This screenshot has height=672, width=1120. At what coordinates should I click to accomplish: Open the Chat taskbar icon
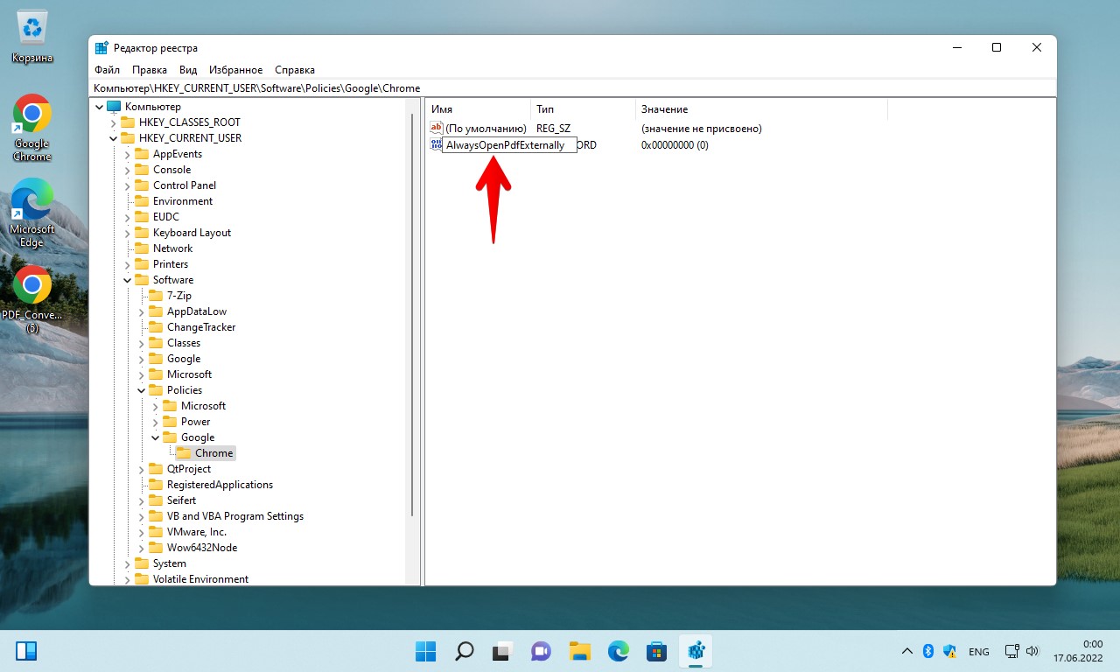pyautogui.click(x=540, y=651)
